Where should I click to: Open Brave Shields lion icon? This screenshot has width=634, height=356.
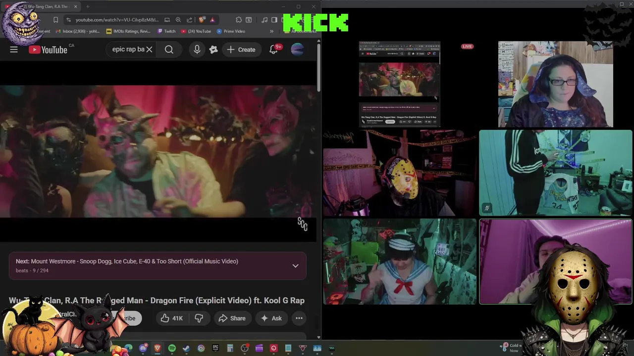(x=202, y=20)
